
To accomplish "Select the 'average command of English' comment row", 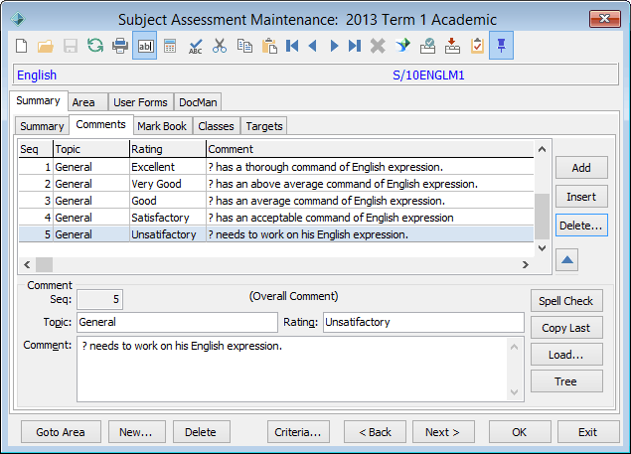I will coord(276,201).
